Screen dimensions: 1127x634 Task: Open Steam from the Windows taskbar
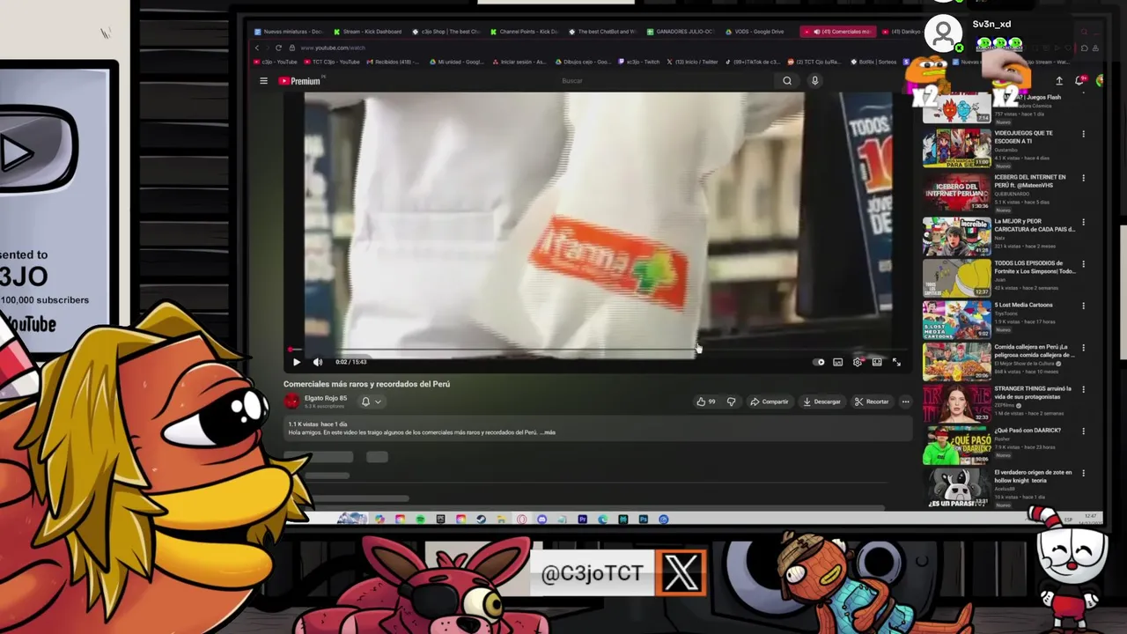click(x=481, y=520)
